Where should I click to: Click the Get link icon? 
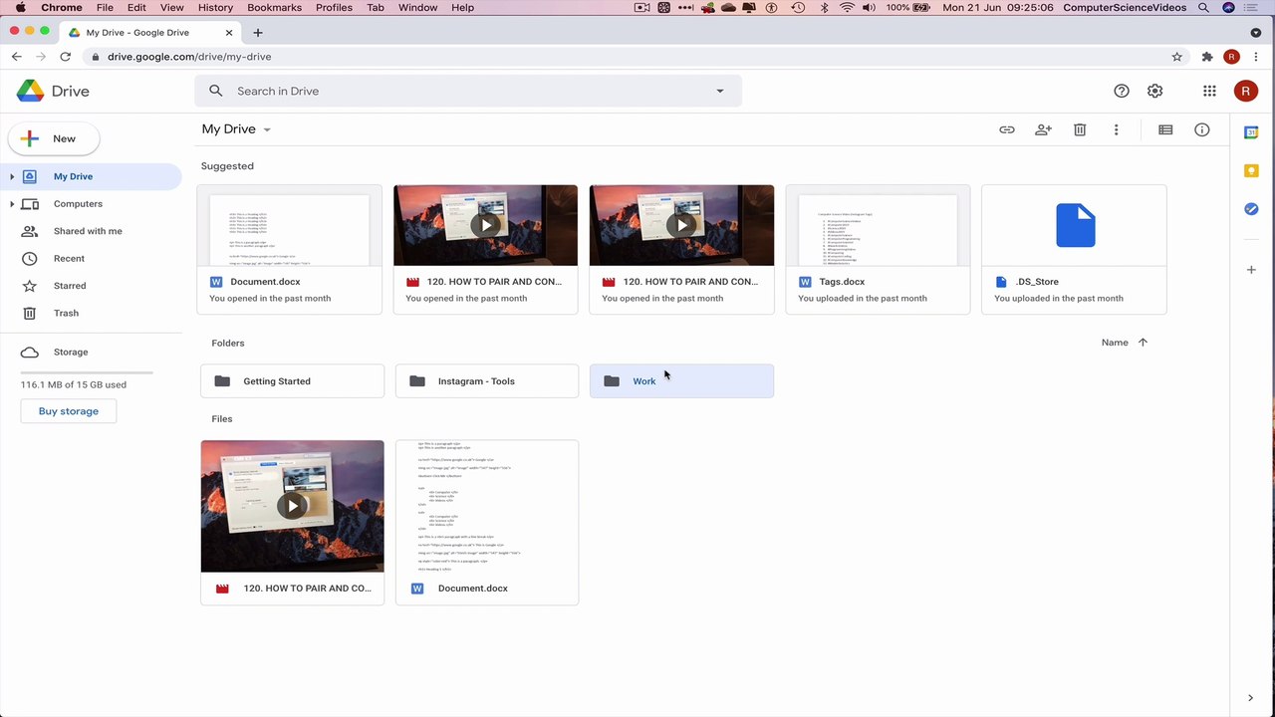coord(1007,129)
